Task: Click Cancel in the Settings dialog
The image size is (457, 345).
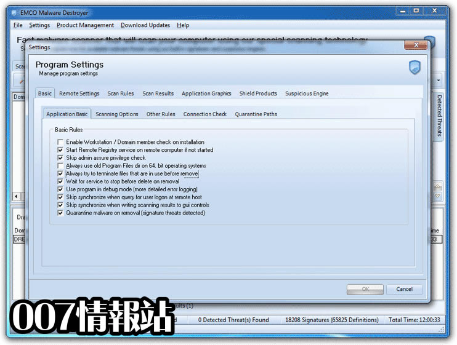Action: tap(404, 289)
